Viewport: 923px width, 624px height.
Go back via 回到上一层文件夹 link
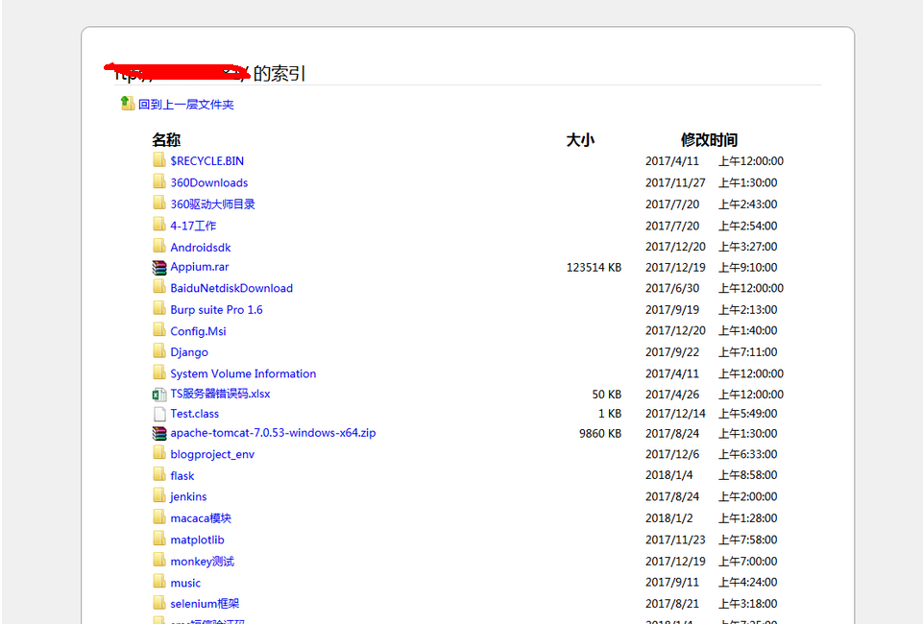pyautogui.click(x=186, y=105)
